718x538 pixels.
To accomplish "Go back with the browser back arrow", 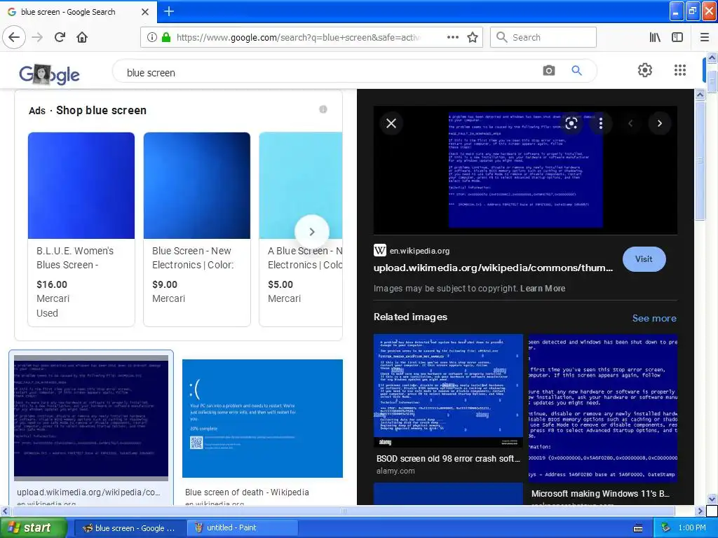I will point(14,37).
